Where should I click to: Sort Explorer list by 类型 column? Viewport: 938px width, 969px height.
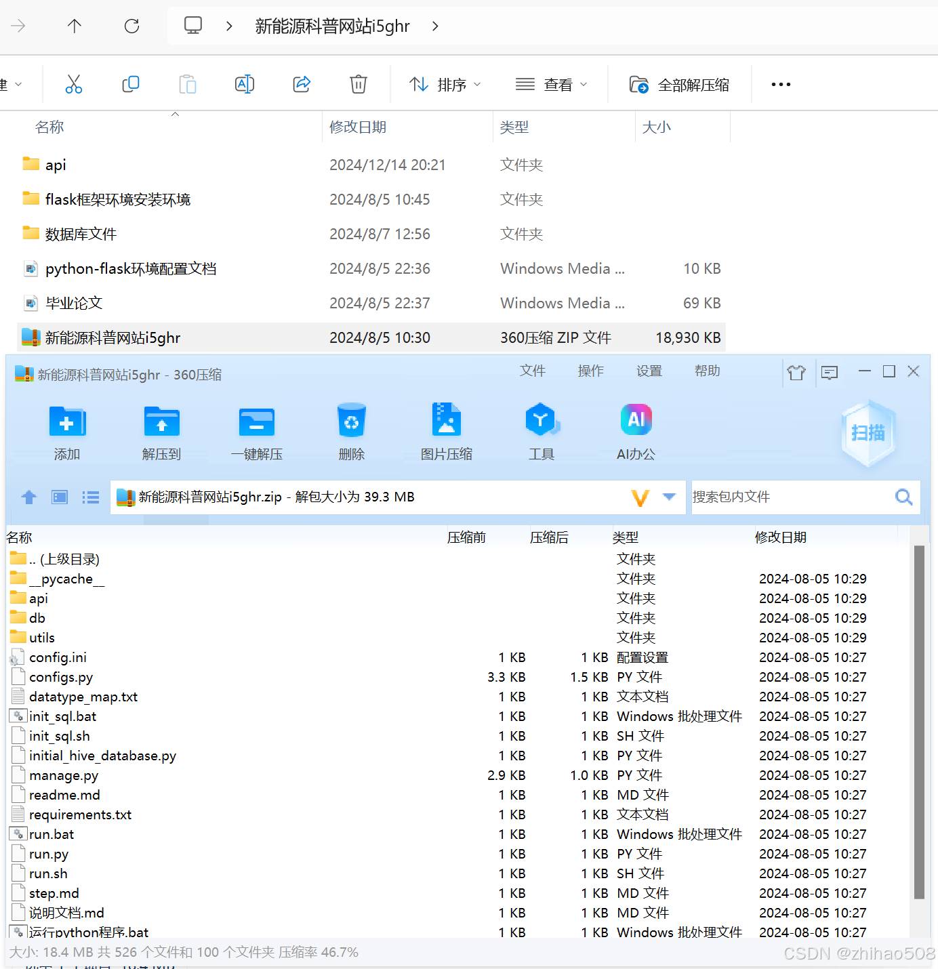click(514, 127)
